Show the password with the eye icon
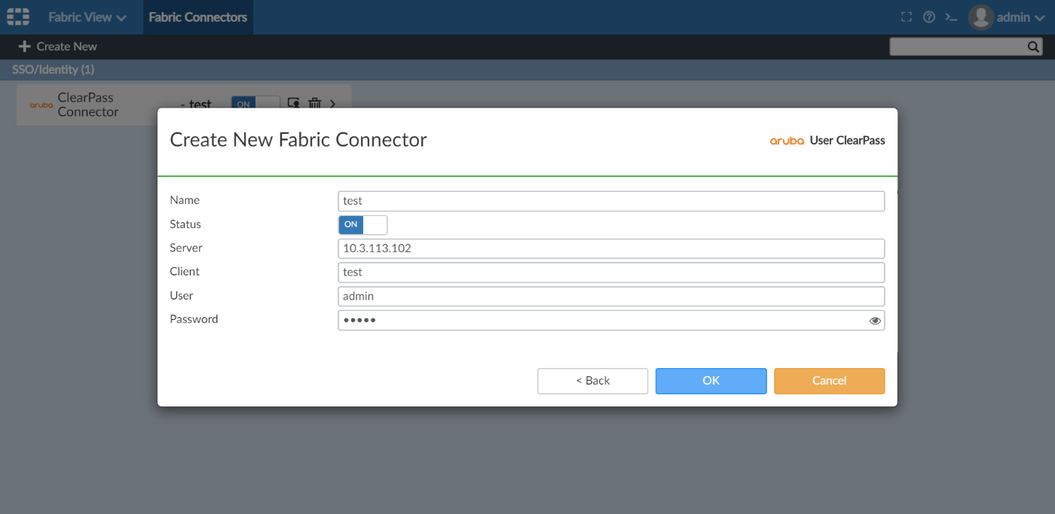Screen dimensions: 1055x514 pos(875,321)
